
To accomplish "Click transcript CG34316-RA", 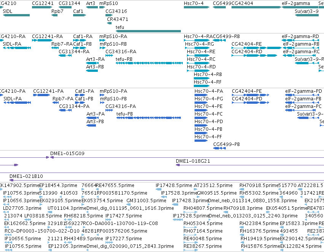I will (109, 55).
